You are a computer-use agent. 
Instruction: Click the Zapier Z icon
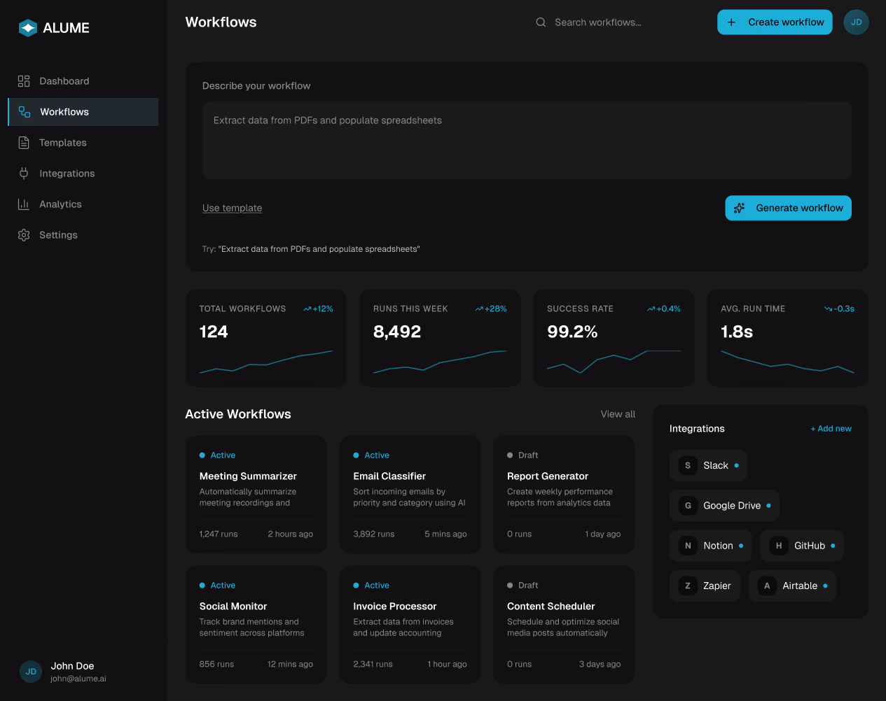click(688, 586)
